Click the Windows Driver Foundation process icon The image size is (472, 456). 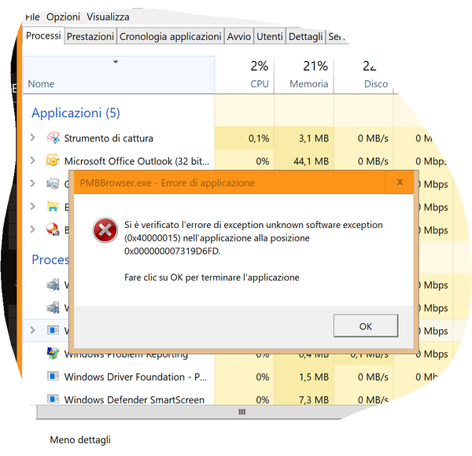[53, 376]
